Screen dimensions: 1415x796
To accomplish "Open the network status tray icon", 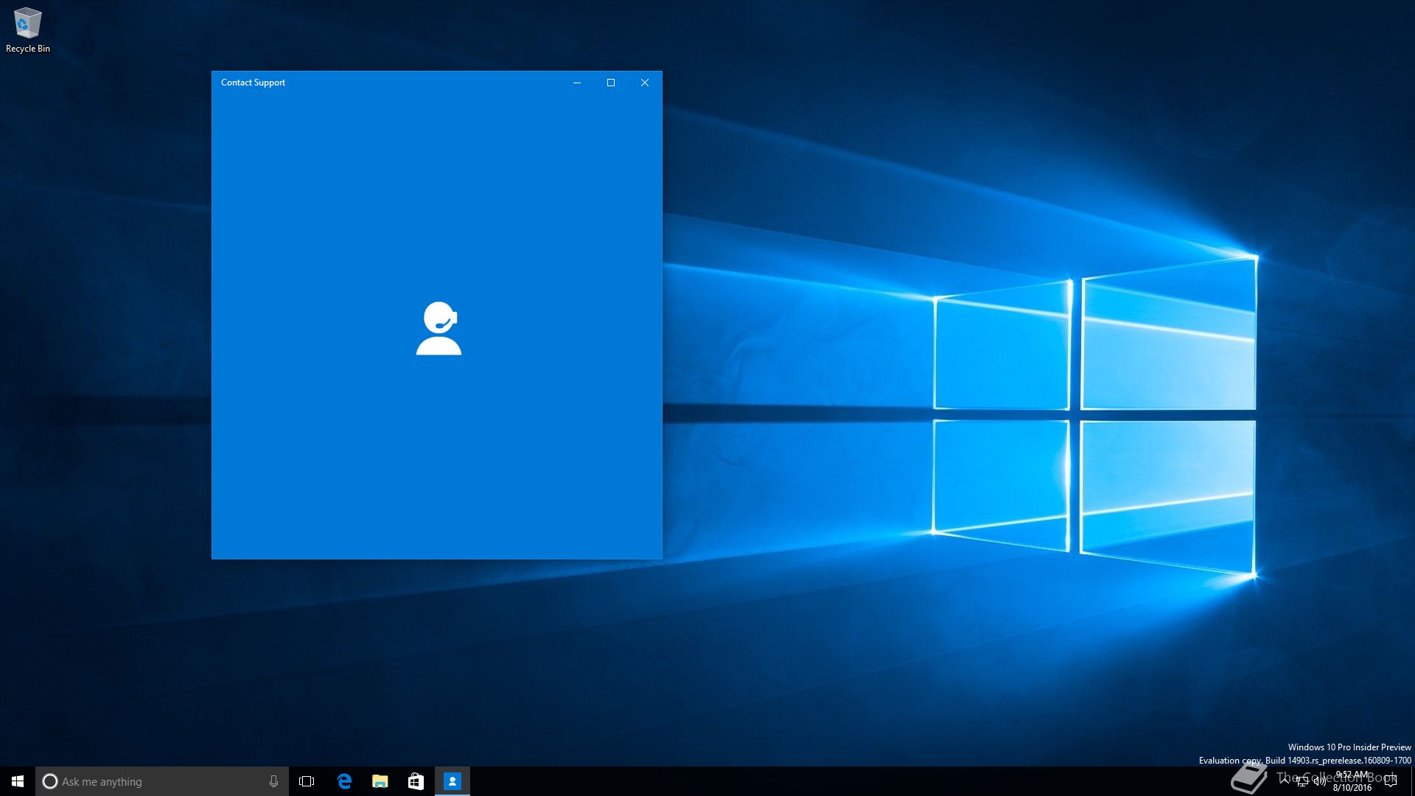I will pos(1302,781).
